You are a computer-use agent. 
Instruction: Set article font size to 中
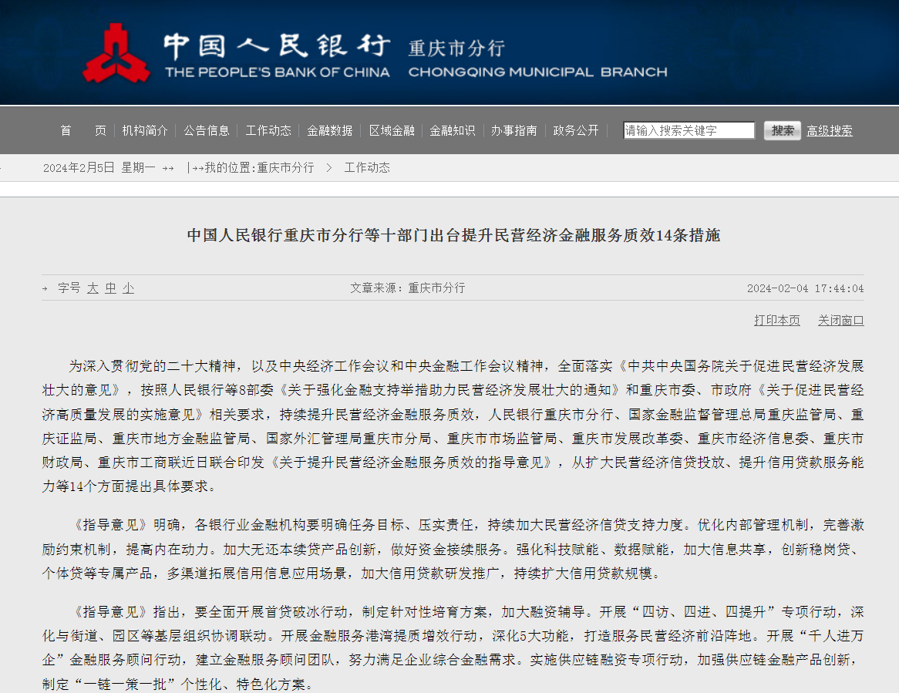pyautogui.click(x=109, y=288)
